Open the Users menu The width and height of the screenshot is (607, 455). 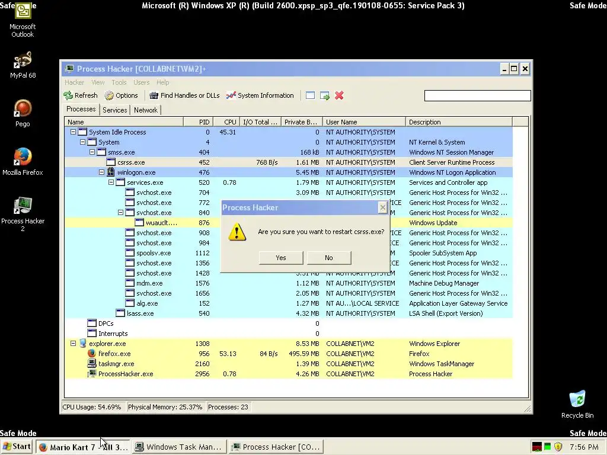tap(141, 82)
